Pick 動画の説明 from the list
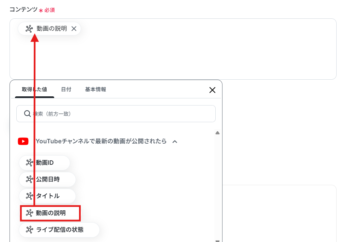Viewport: 340px width, 242px height. pos(50,213)
